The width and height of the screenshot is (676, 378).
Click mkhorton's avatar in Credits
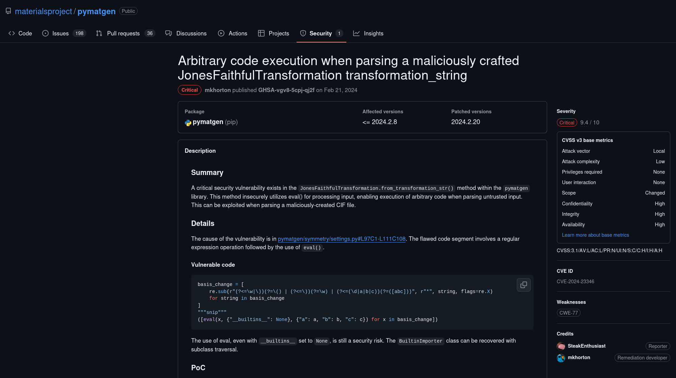click(x=561, y=358)
